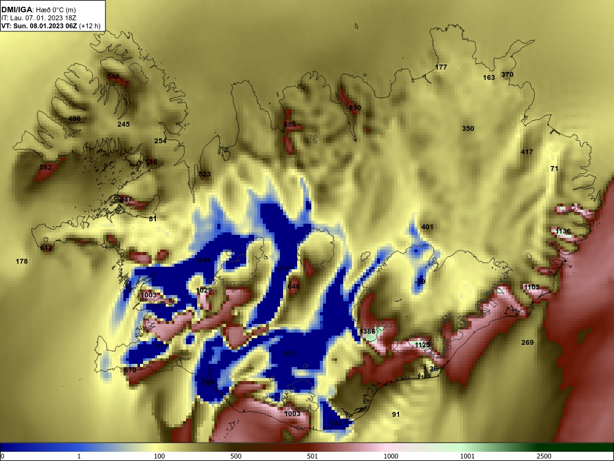Screen dimensions: 614x461
Task: Select the negative value -211
Action: (x=289, y=354)
